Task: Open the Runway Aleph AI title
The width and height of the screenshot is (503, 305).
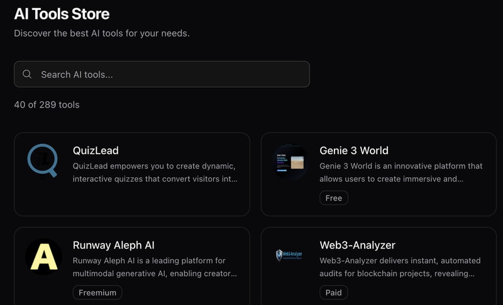Action: click(x=113, y=245)
